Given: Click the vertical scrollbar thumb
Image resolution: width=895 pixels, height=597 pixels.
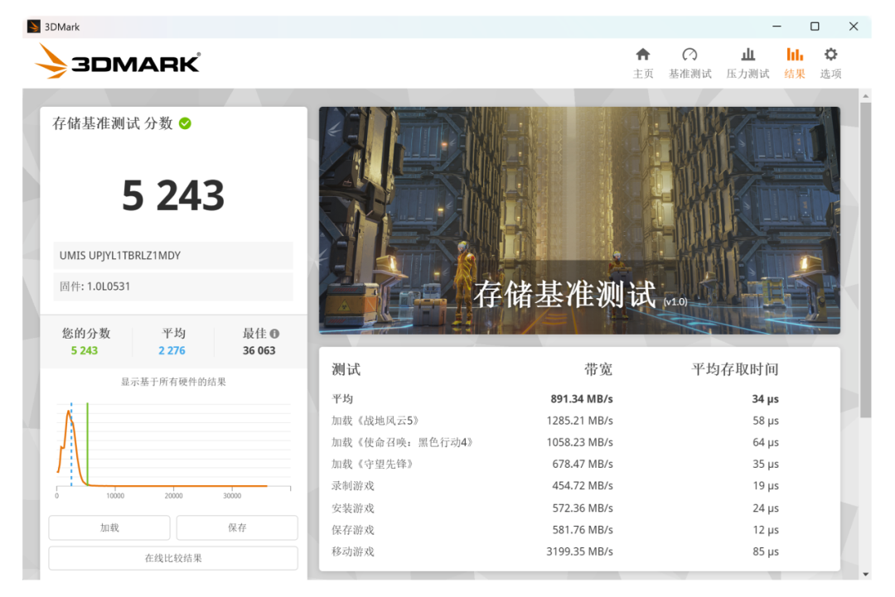Looking at the screenshot, I should click(x=866, y=259).
